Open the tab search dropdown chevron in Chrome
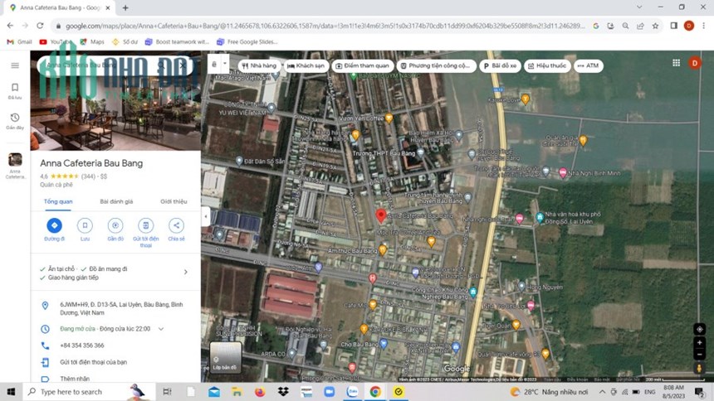Screen dimensions: 714x401 click(x=639, y=7)
